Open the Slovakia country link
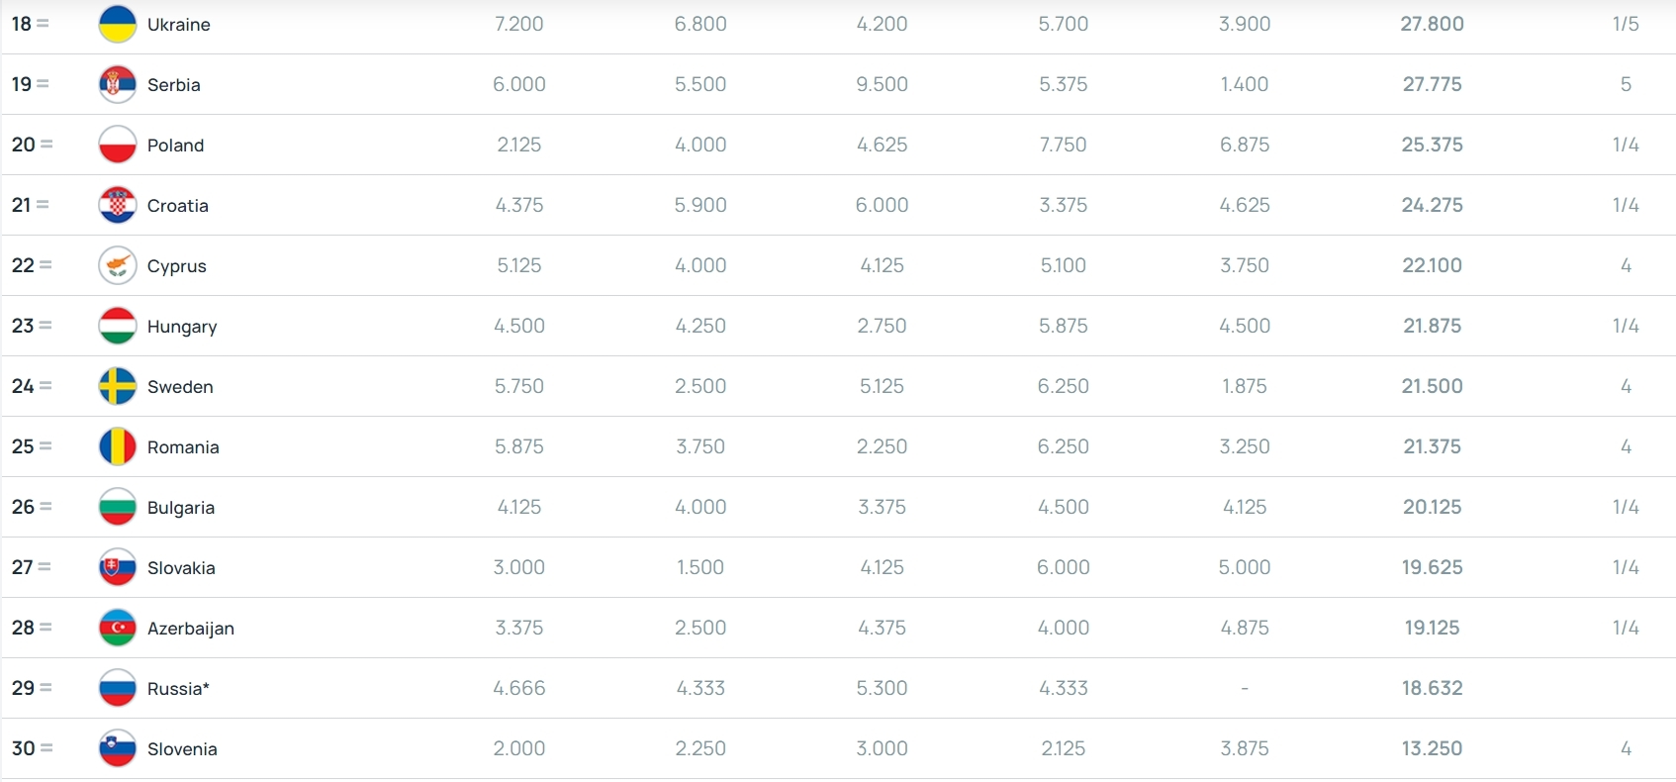The image size is (1676, 782). (181, 567)
